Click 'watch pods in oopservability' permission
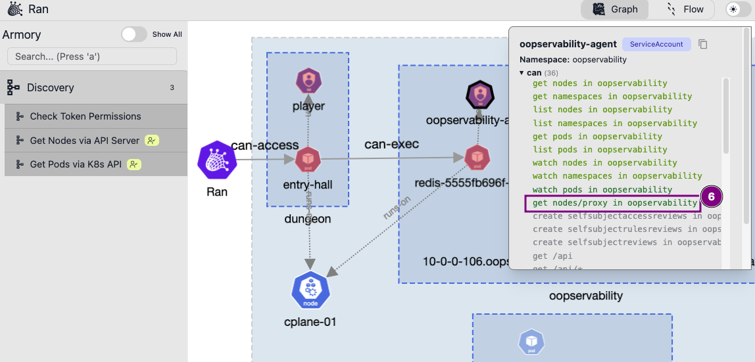The height and width of the screenshot is (362, 755). coord(602,189)
